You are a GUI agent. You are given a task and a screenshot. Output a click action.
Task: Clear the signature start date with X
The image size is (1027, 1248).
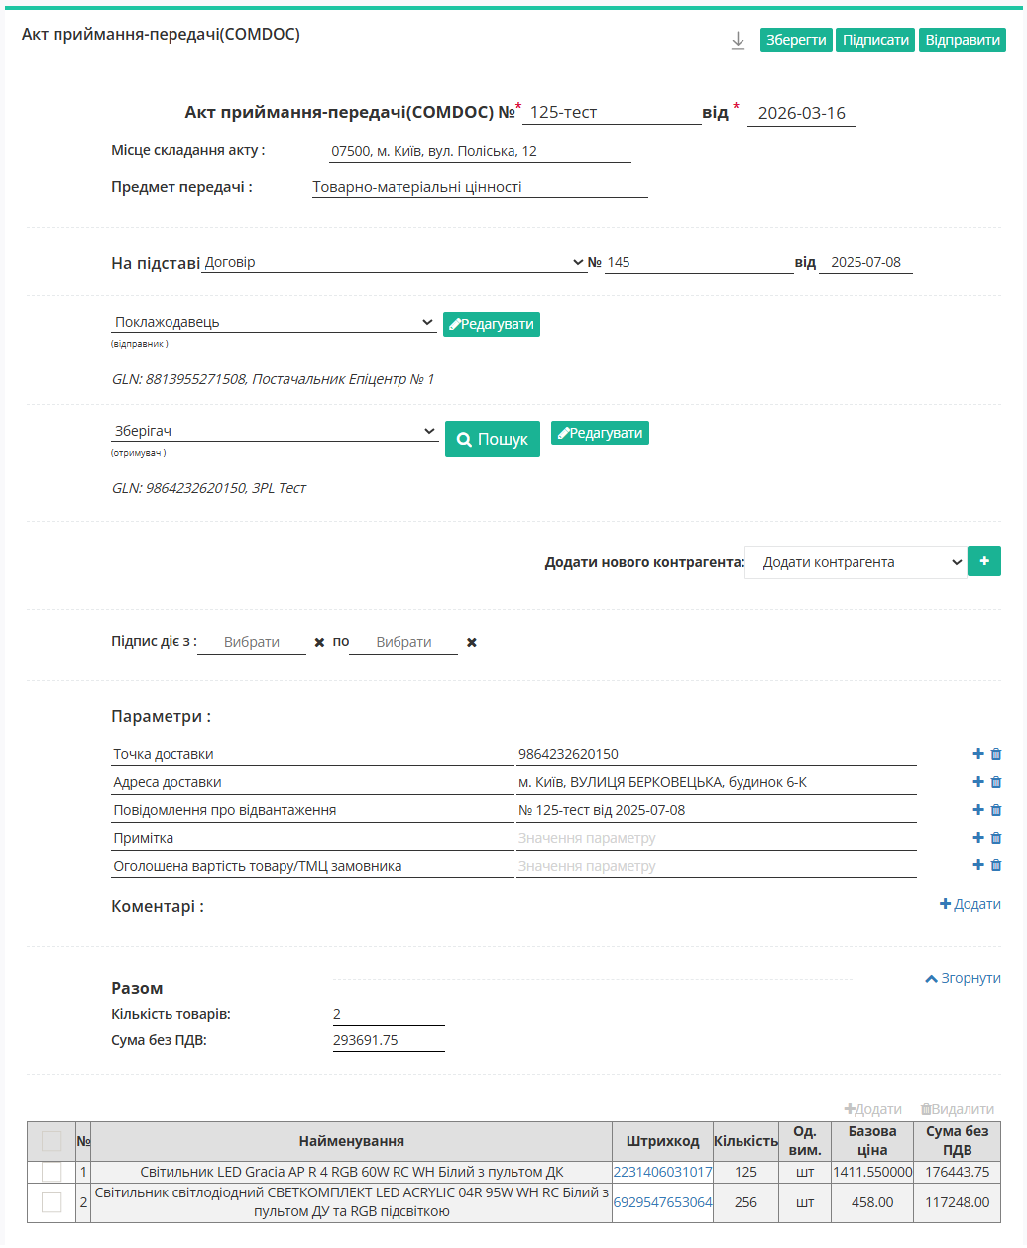319,643
